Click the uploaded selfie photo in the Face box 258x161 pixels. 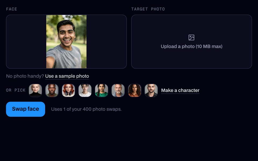tap(66, 42)
